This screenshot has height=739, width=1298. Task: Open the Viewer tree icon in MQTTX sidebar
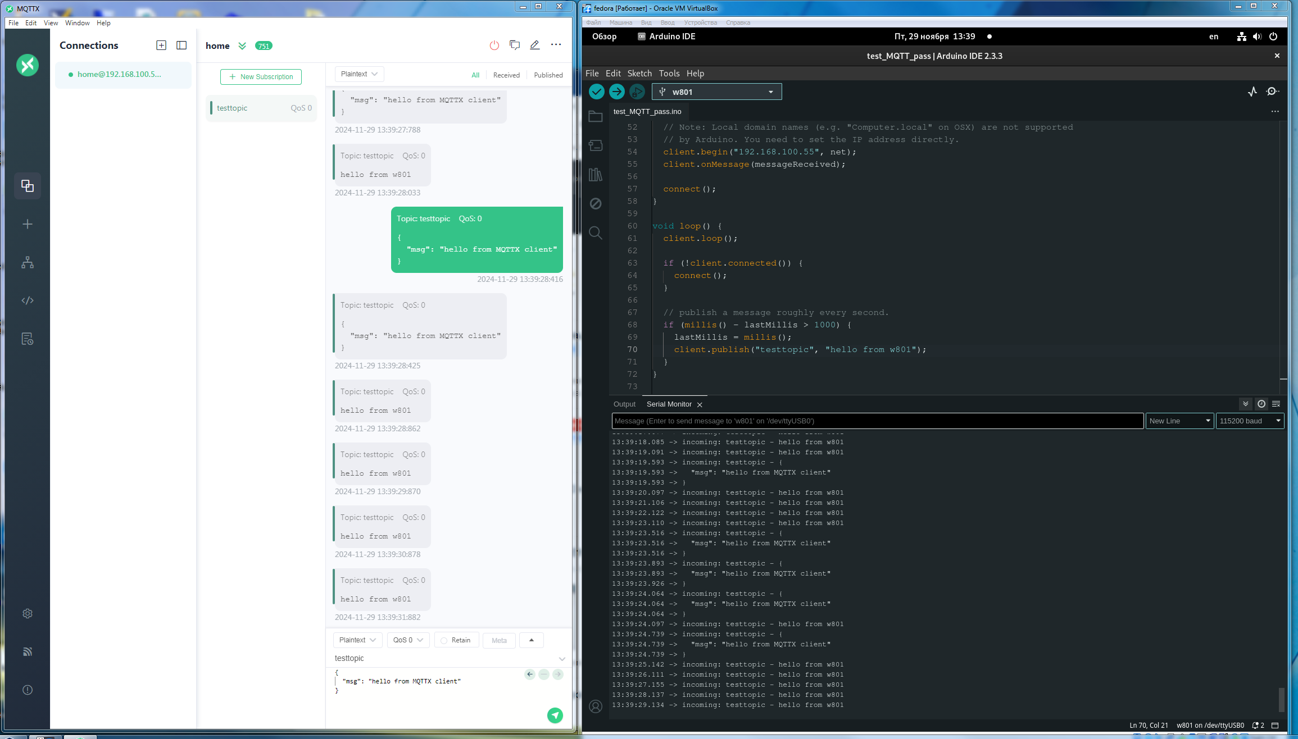[28, 262]
